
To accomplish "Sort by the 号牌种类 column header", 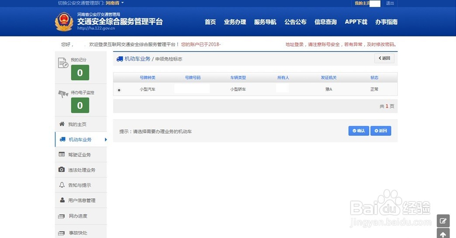I will click(x=147, y=78).
